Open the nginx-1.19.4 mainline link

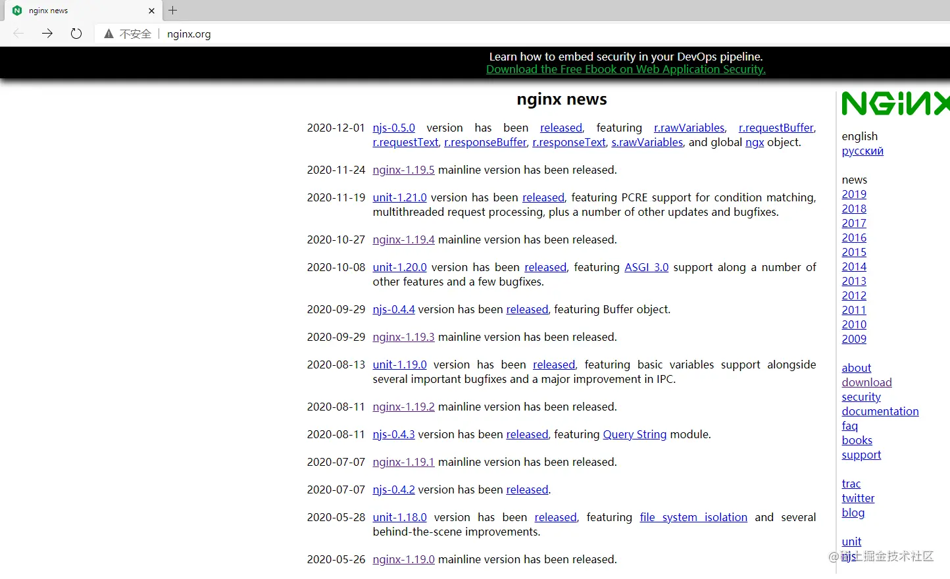[x=403, y=240]
